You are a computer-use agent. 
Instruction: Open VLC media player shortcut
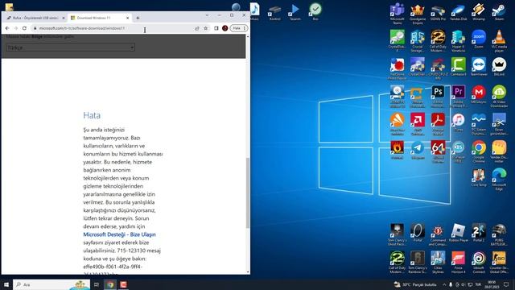[499, 41]
